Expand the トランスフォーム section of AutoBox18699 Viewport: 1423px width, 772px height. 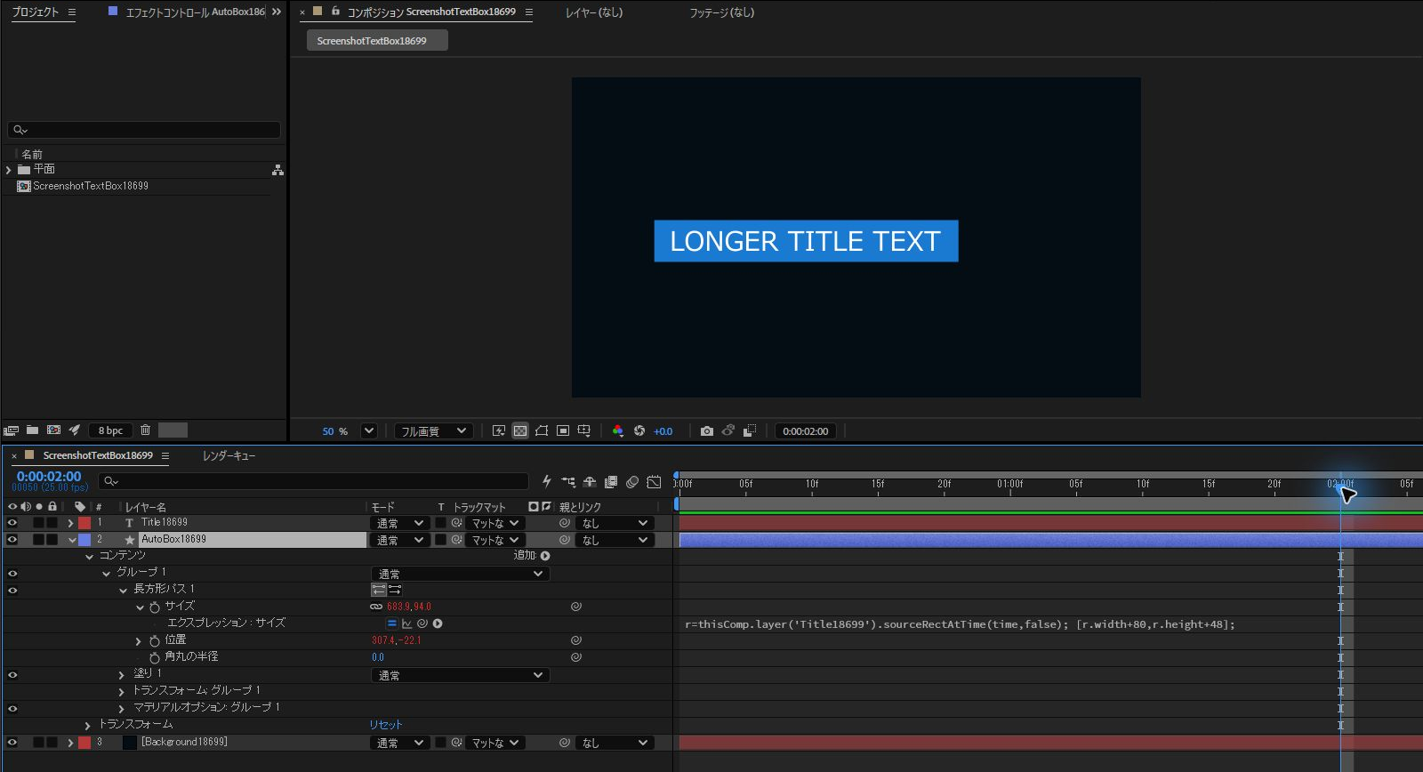[x=87, y=726]
